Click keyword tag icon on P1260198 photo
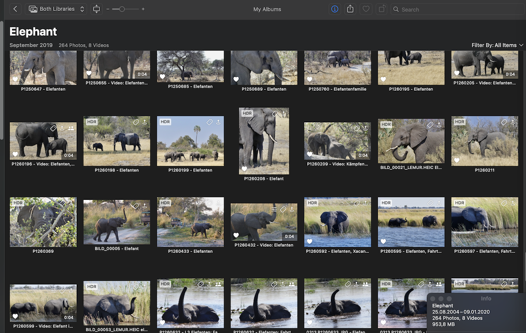 [136, 122]
